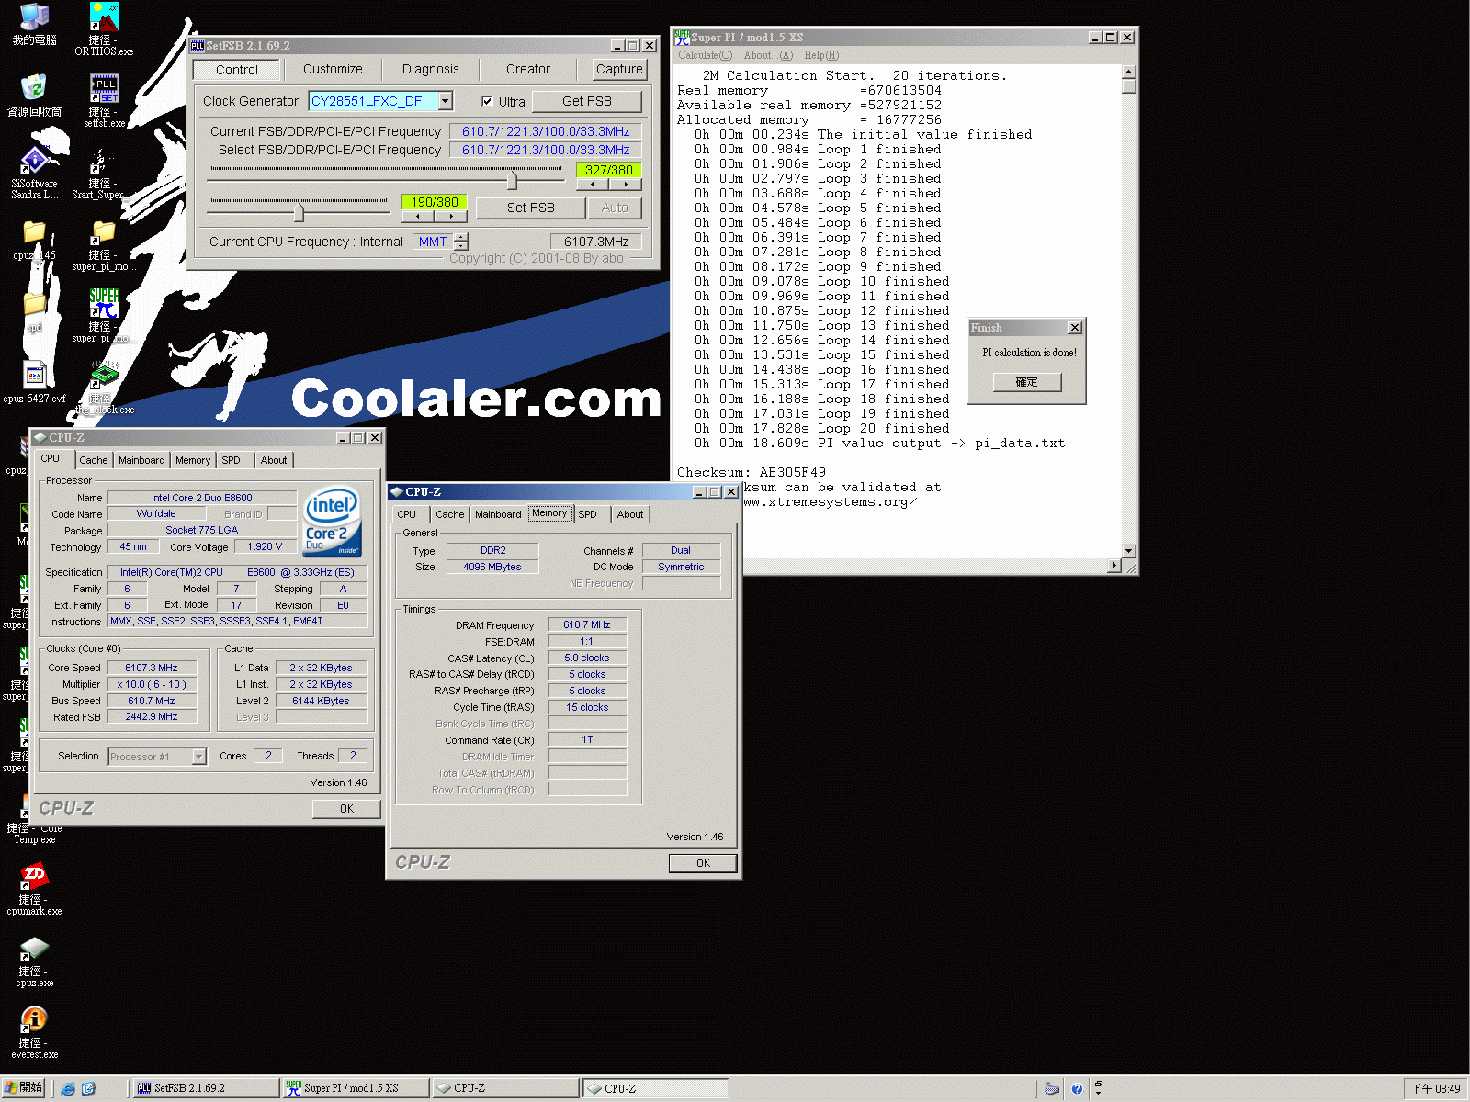Screen dimensions: 1470x1102
Task: Launch the ZD cpumark.exe shortcut
Action: coord(34,877)
